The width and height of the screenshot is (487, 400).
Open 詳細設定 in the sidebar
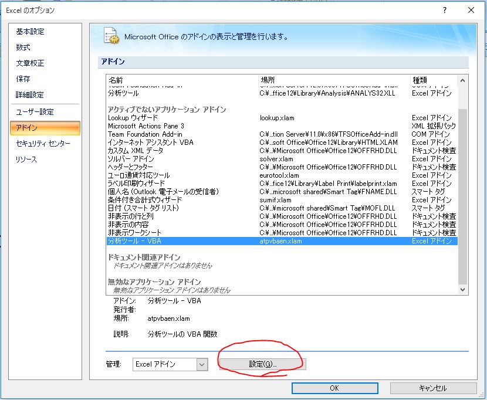click(31, 95)
